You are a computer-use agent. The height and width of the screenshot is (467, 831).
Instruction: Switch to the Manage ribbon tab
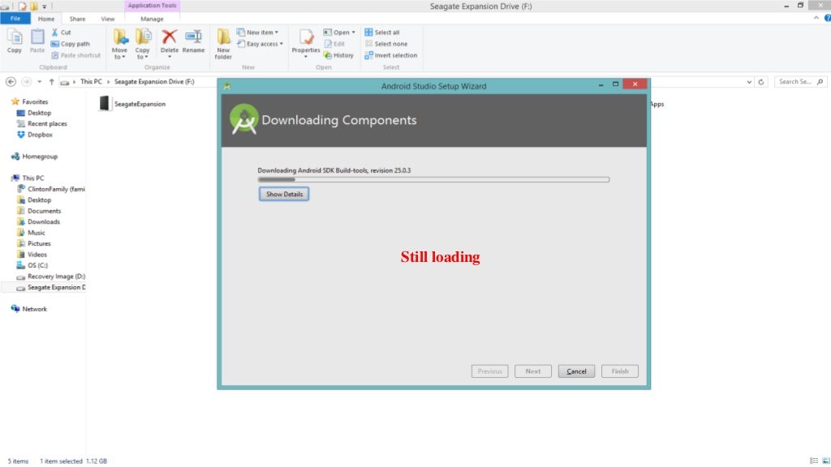152,19
